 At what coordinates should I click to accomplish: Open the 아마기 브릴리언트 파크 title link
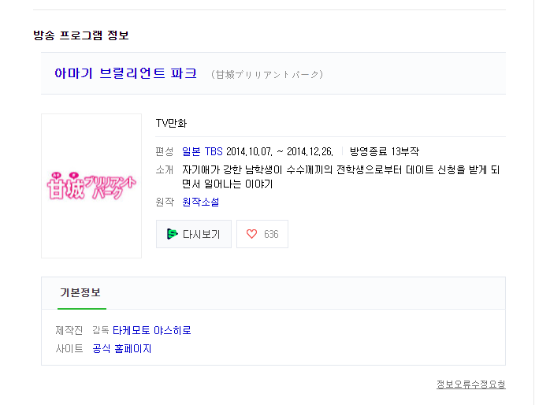click(x=125, y=73)
